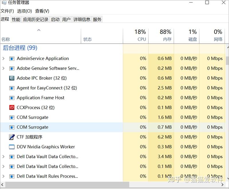The height and width of the screenshot is (189, 229).
Task: Sort by the 网络 0% column header
Action: click(212, 36)
